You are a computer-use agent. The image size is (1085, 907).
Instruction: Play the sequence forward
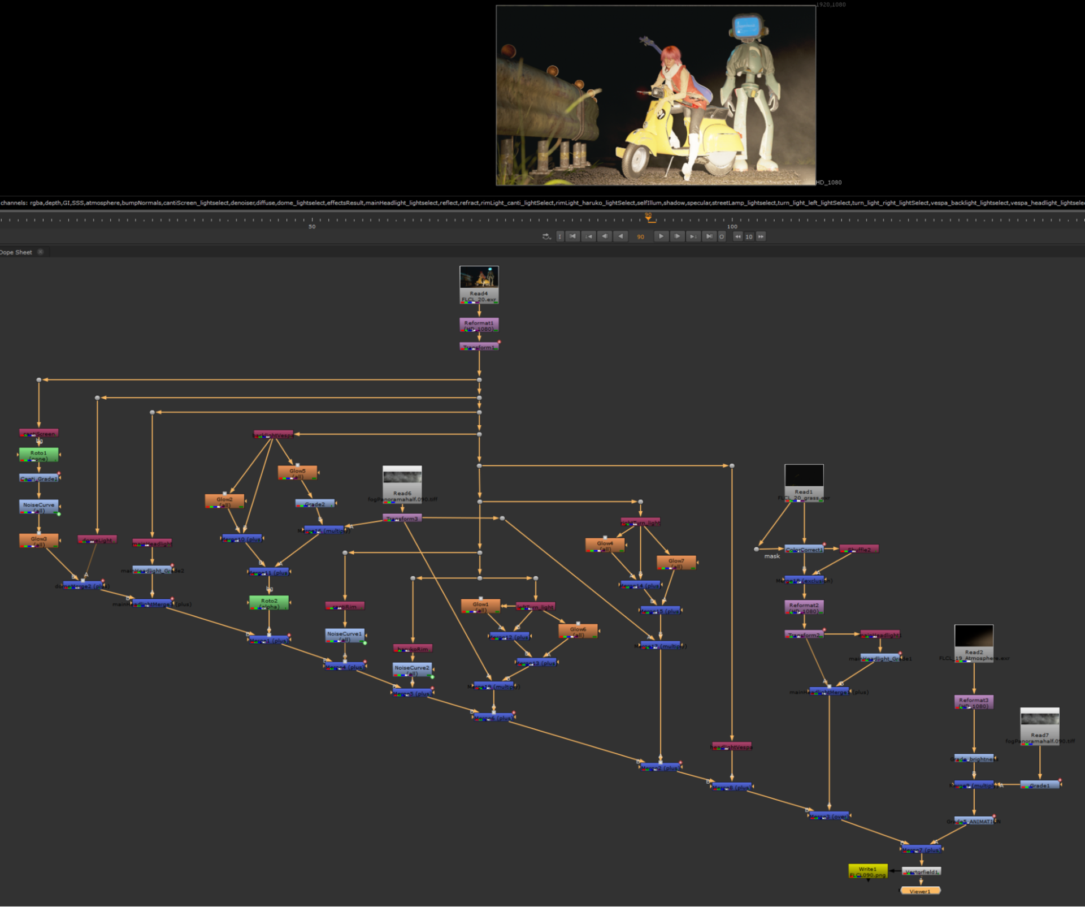pos(661,236)
